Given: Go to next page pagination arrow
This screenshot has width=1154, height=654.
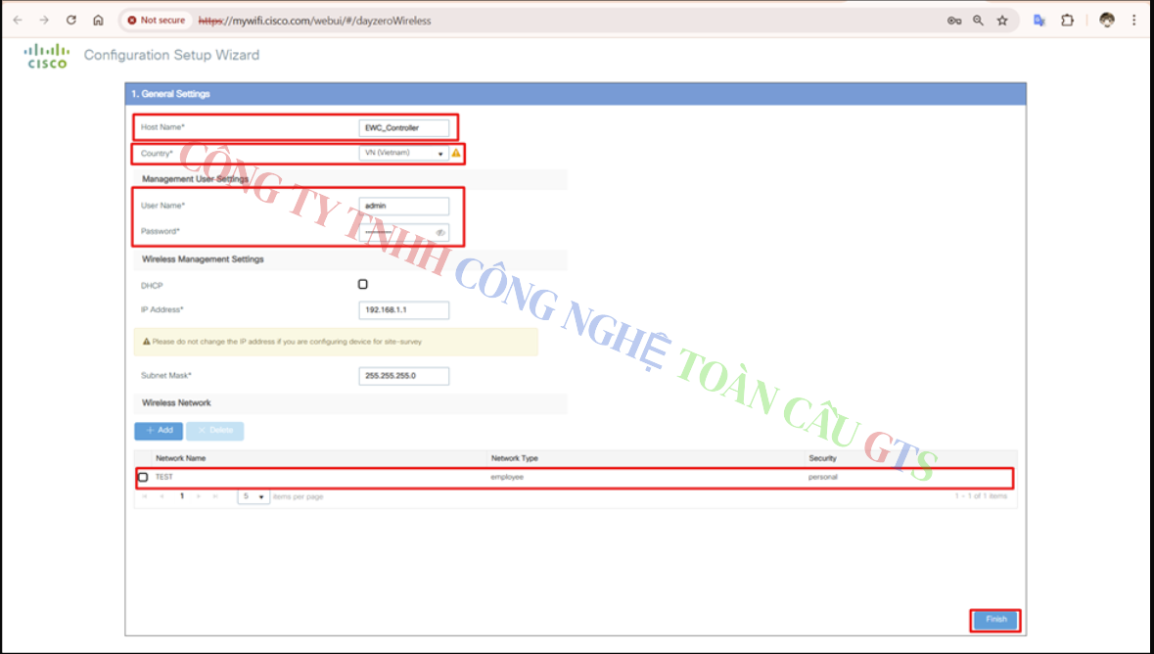Looking at the screenshot, I should 199,496.
